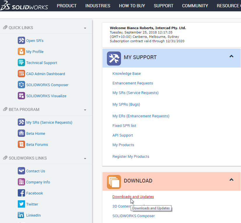Open the SUPPORT menu
Viewport: 241px width, 223px height.
(x=163, y=6)
